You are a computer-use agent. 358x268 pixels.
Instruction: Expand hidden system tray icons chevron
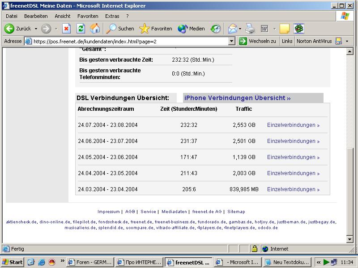click(319, 262)
